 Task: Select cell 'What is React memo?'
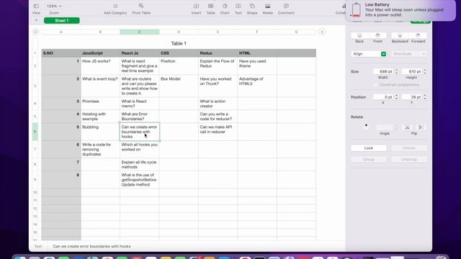point(140,104)
